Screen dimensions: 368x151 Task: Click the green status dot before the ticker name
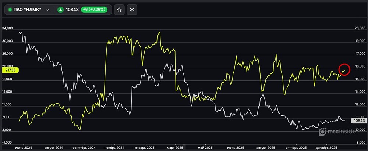10,10
